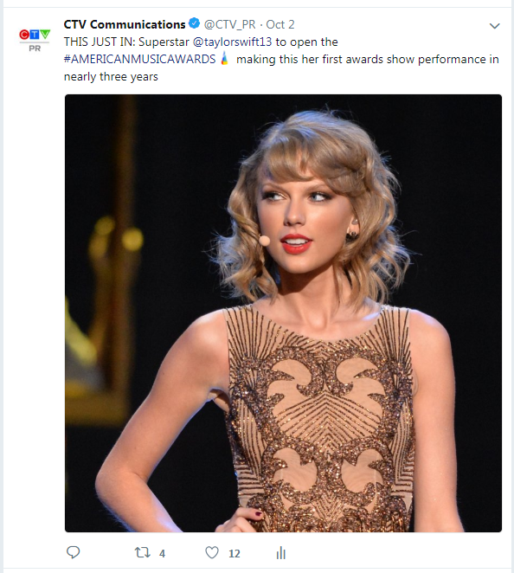Visit the @CTV_PR handle
This screenshot has width=514, height=573.
pos(230,24)
